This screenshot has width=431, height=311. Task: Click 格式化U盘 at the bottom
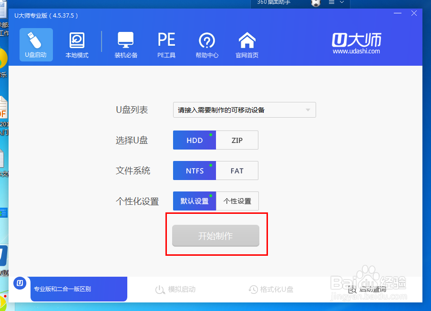(x=271, y=289)
